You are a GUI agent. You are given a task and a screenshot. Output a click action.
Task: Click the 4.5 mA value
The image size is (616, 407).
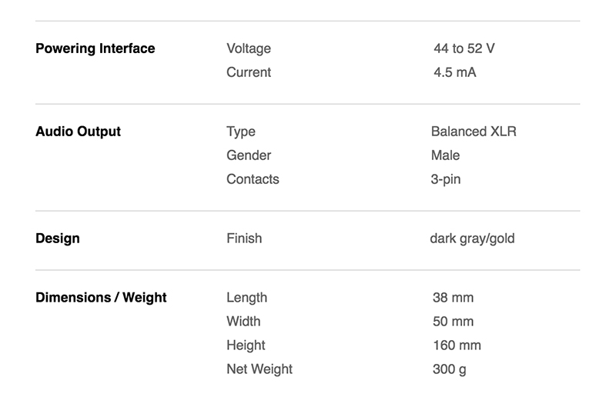[x=455, y=72]
